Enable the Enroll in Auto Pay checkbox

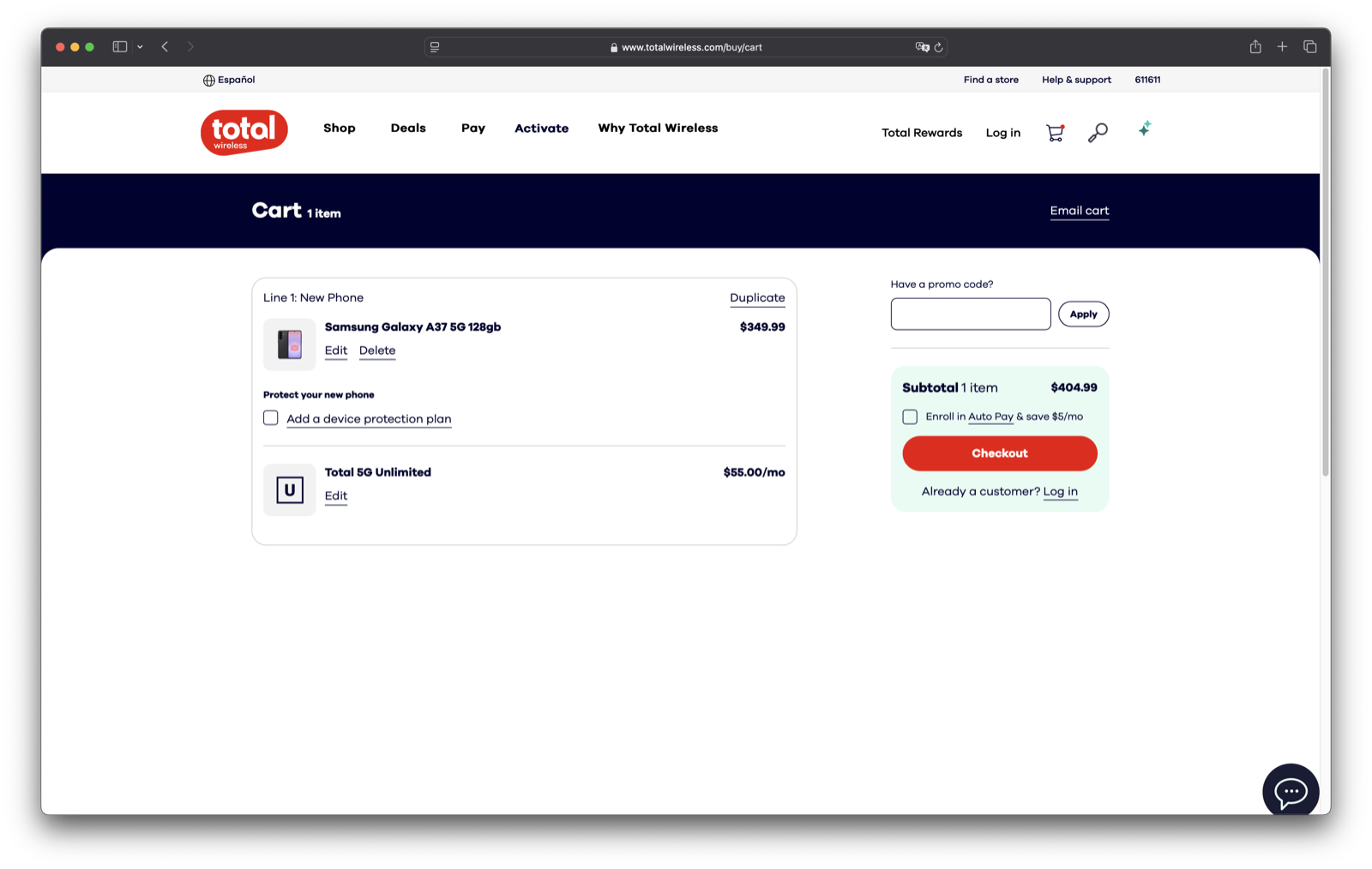[x=910, y=417]
